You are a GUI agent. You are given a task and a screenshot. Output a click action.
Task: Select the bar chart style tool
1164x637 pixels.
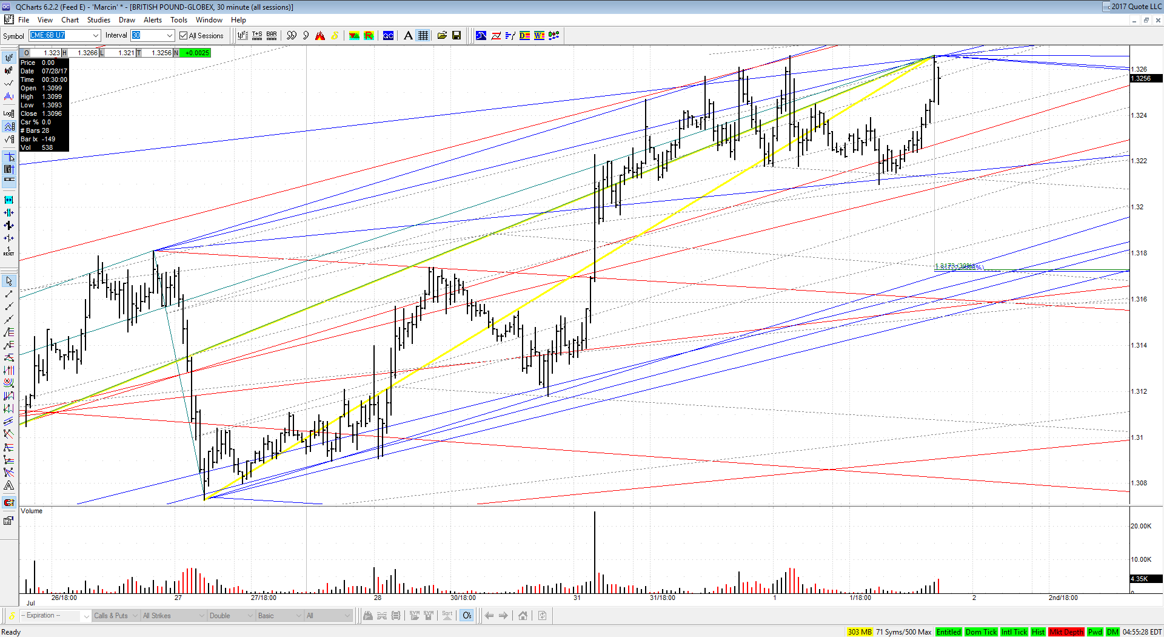tap(8, 58)
